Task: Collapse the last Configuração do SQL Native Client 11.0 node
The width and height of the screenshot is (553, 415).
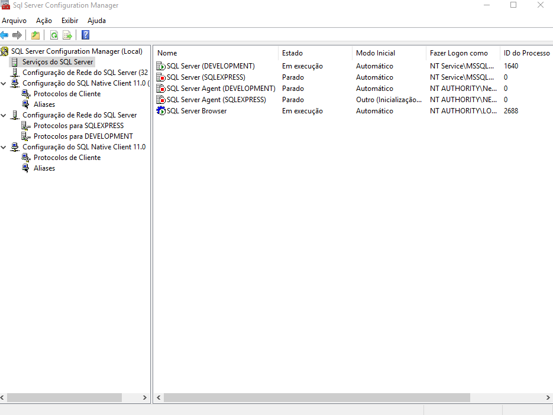Action: click(4, 147)
